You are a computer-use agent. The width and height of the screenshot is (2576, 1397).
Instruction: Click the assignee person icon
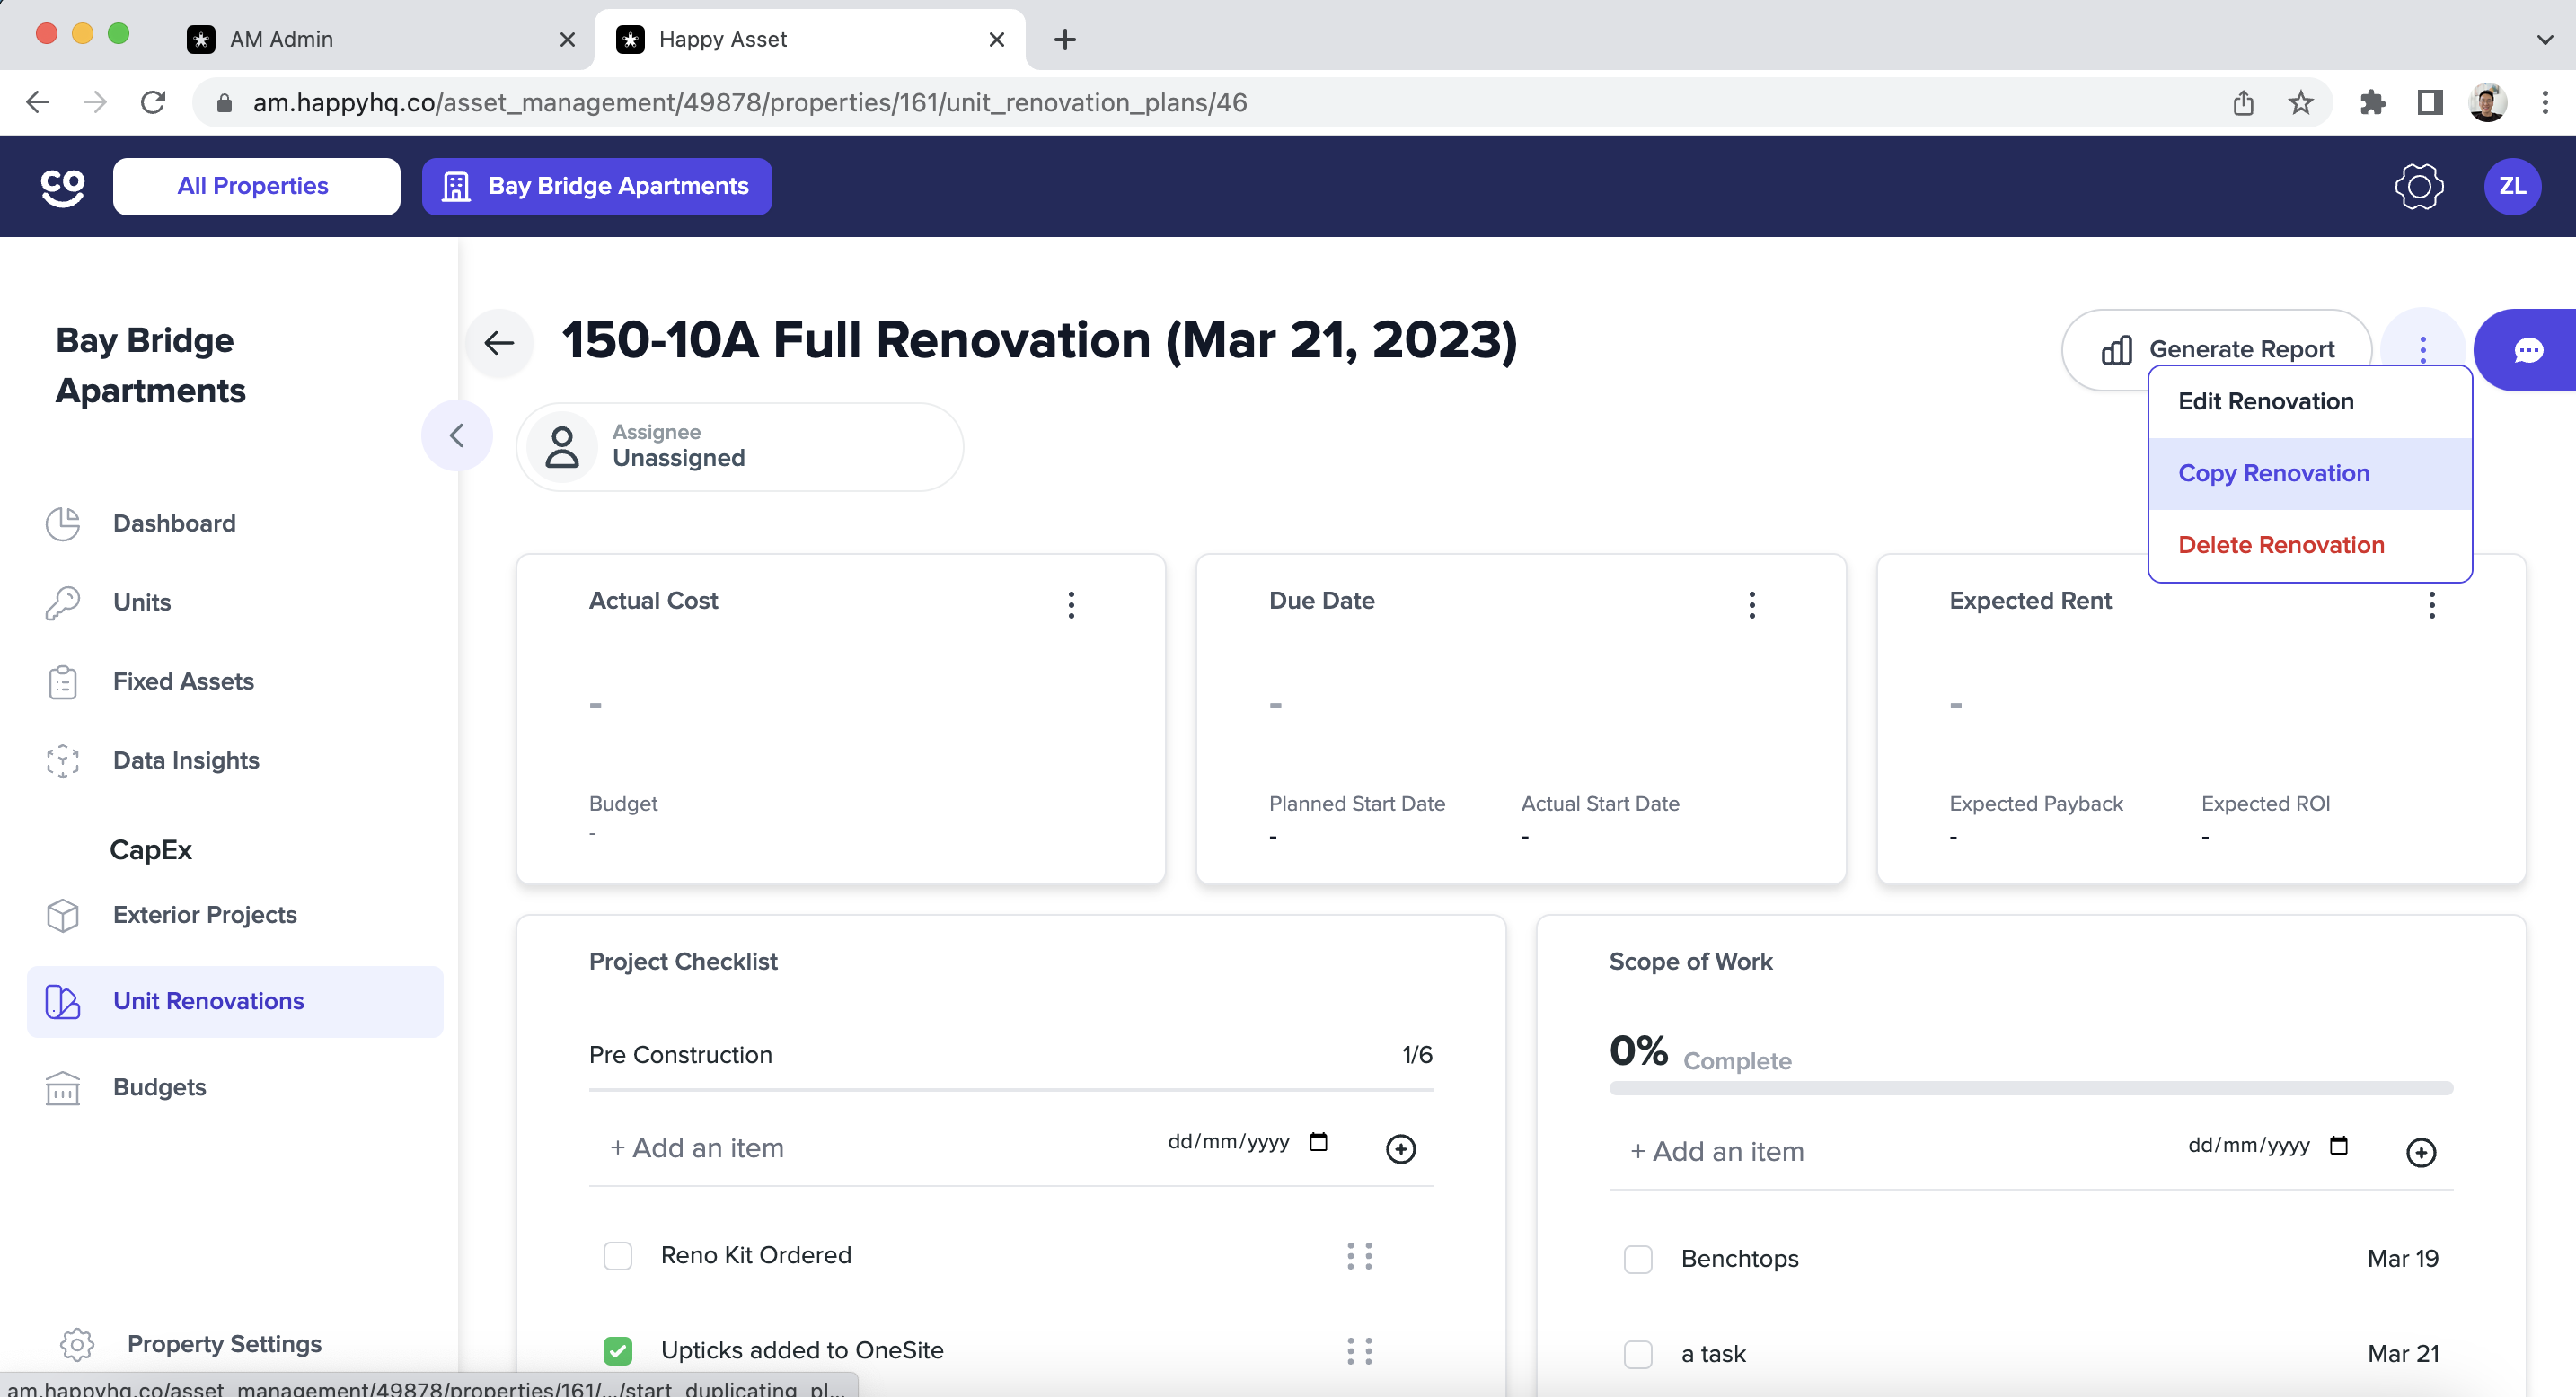click(x=562, y=447)
